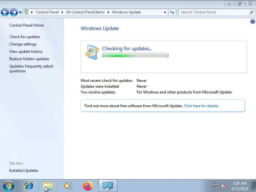Screen dimensions: 256x192
Task: Launch Internet Explorer from taskbar
Action: [29, 186]
